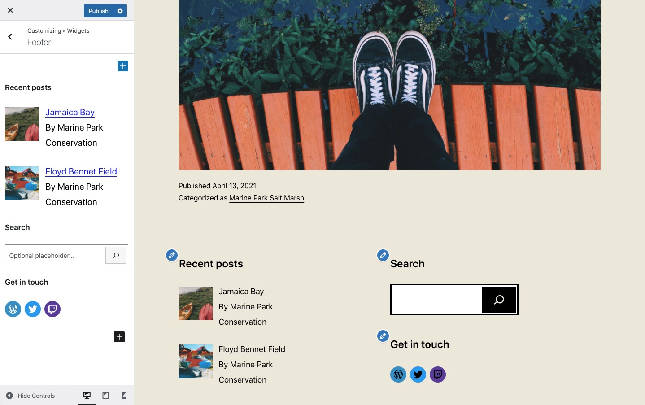This screenshot has height=405, width=645.
Task: Click the magnifier in the sidebar placeholder field
Action: [116, 255]
